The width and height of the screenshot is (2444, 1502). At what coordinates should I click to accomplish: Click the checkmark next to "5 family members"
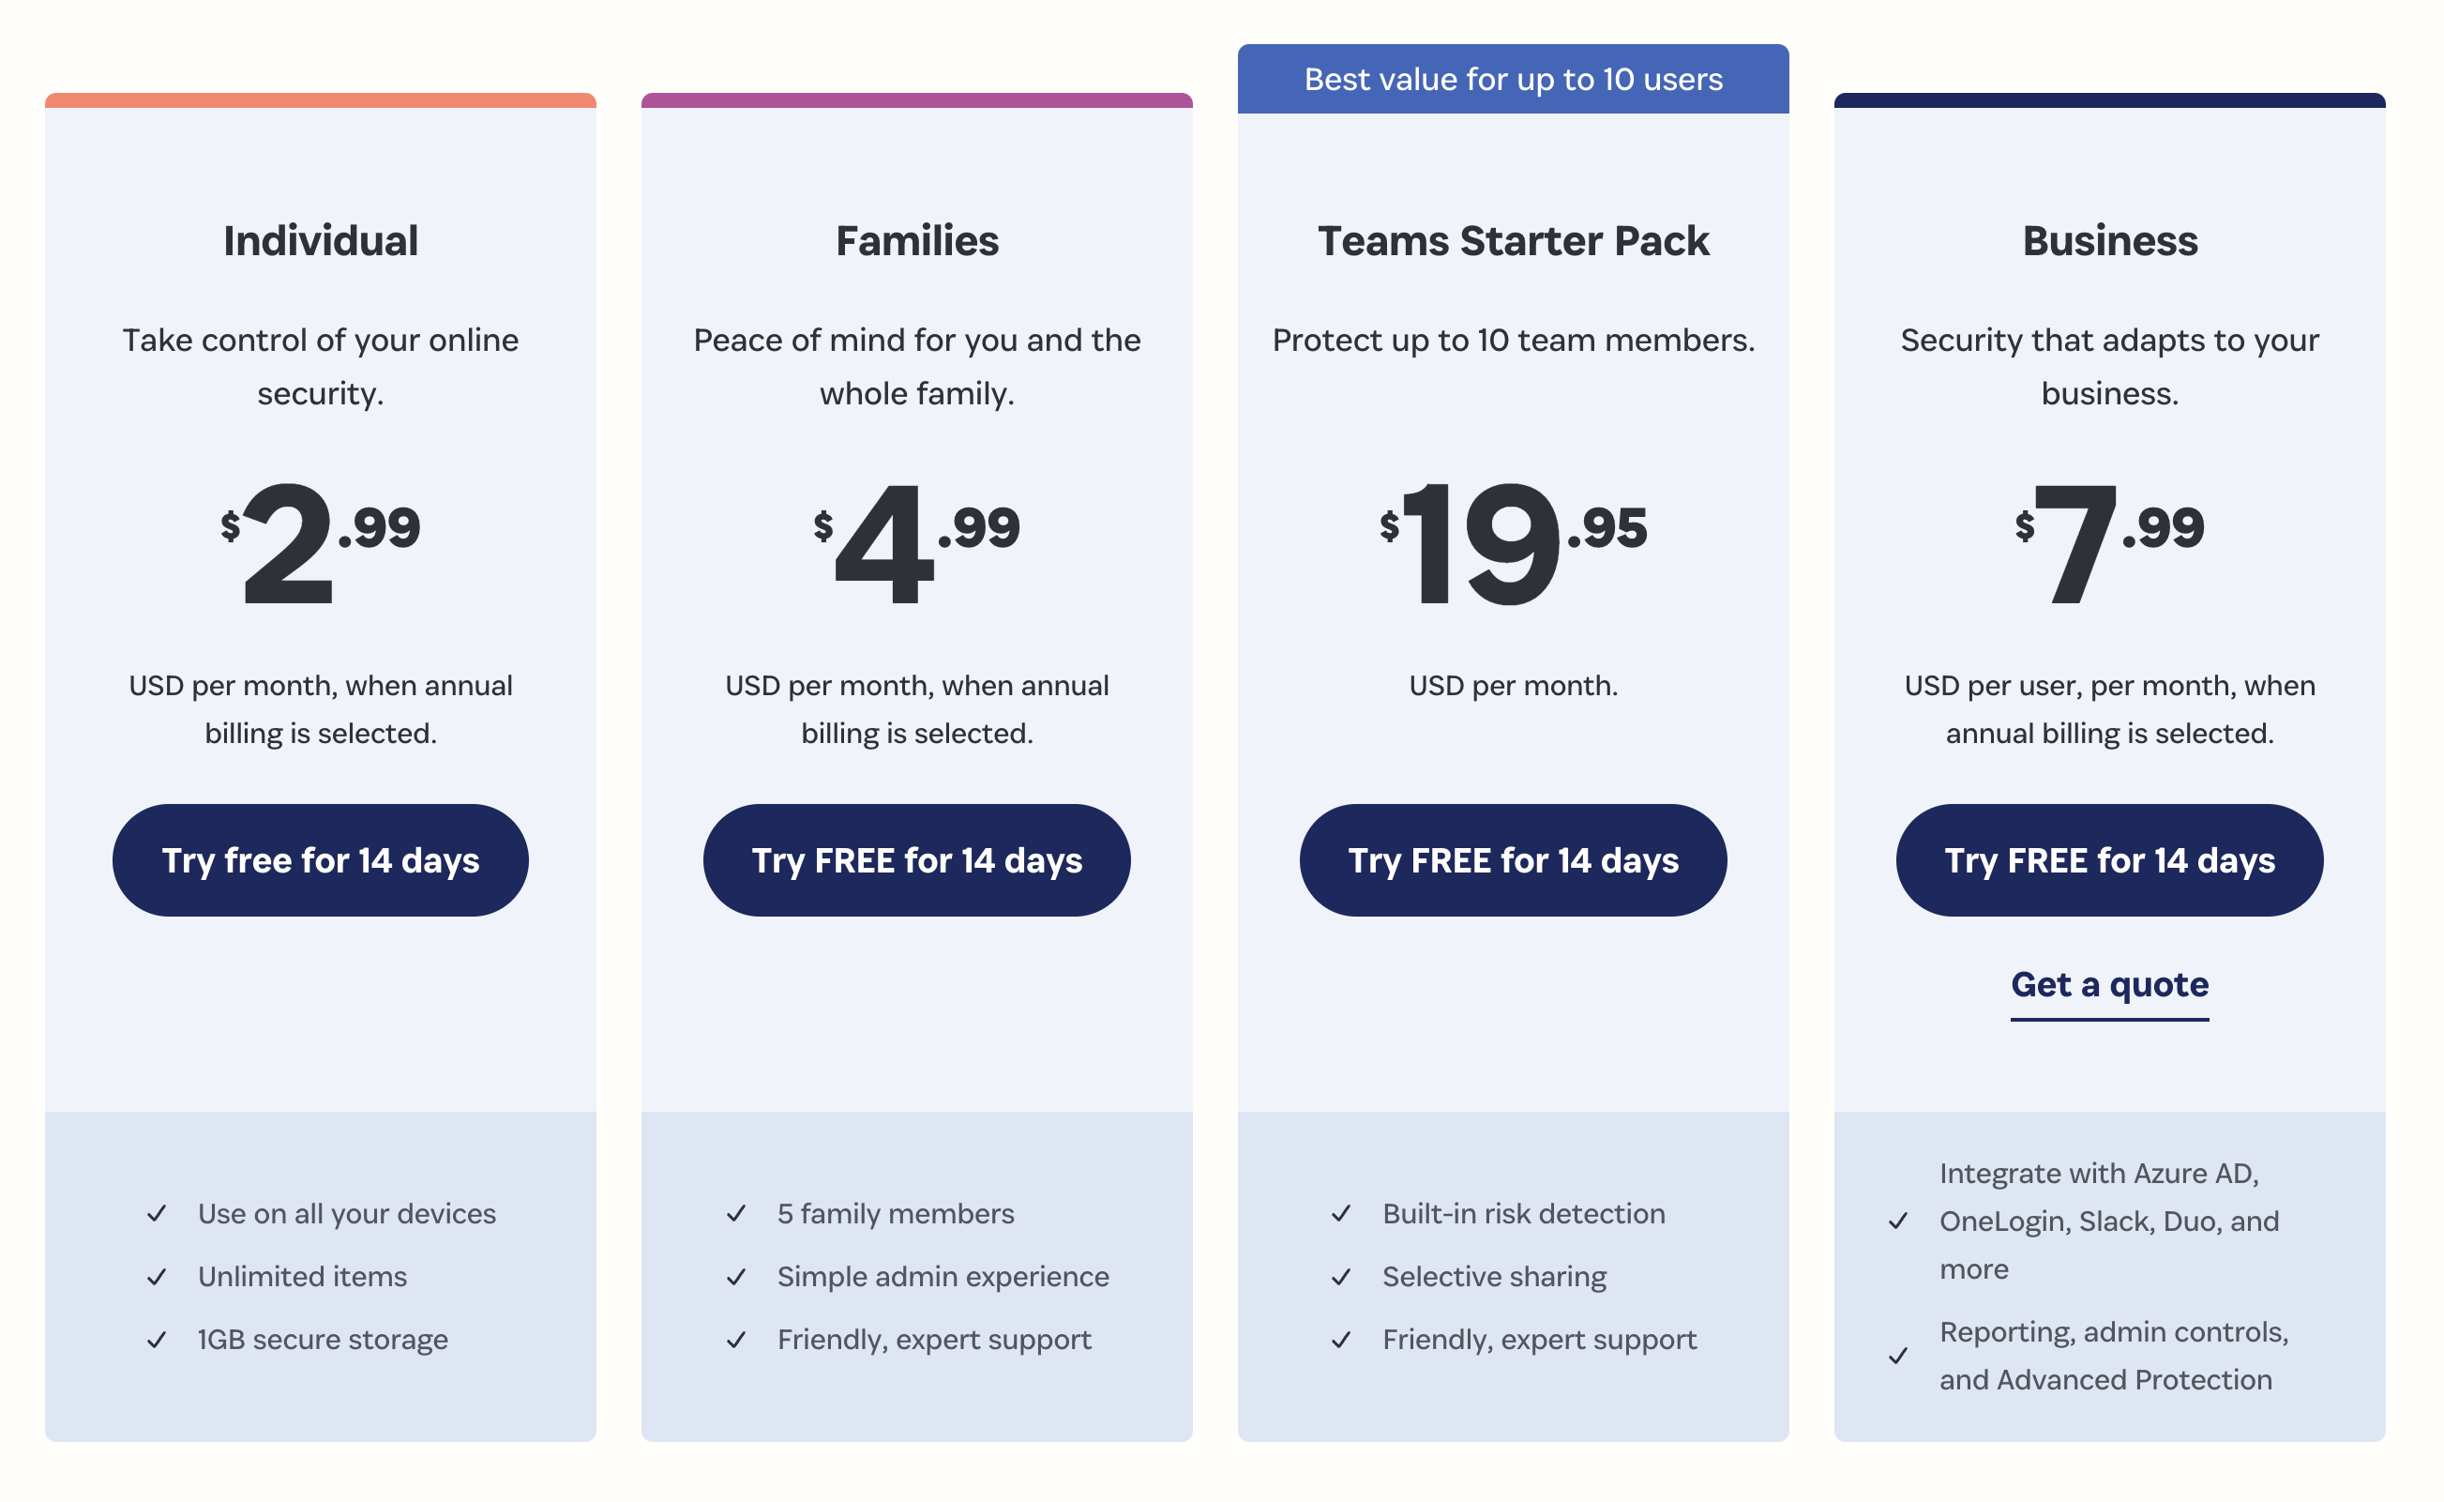click(x=736, y=1214)
